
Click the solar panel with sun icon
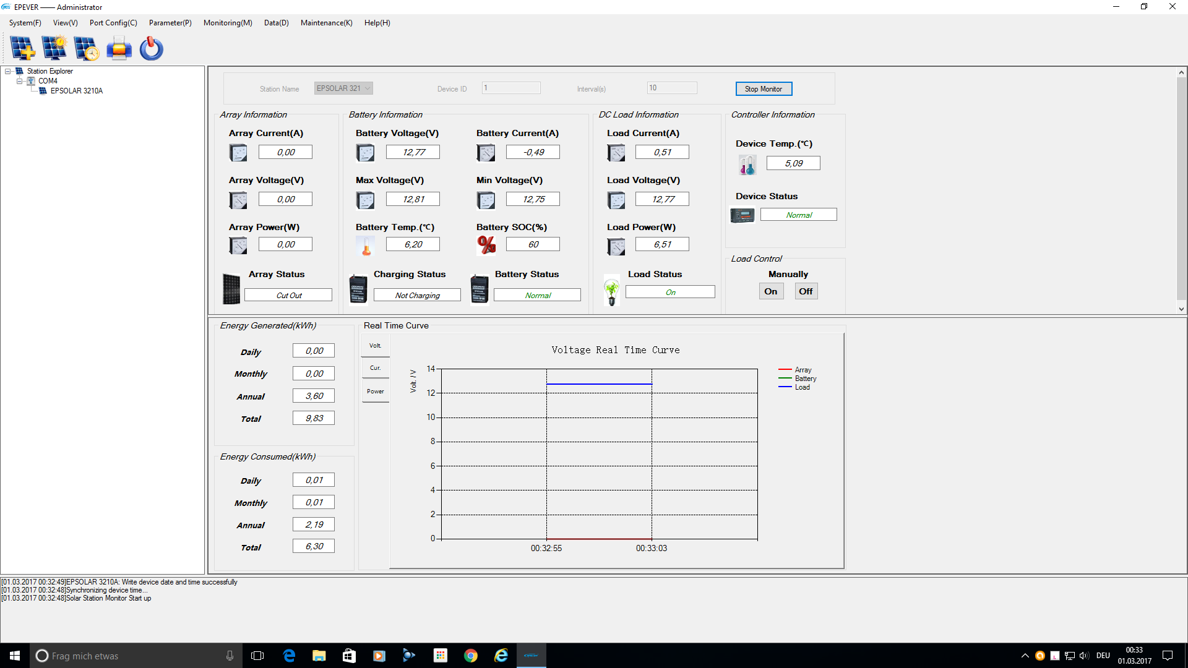pos(54,48)
